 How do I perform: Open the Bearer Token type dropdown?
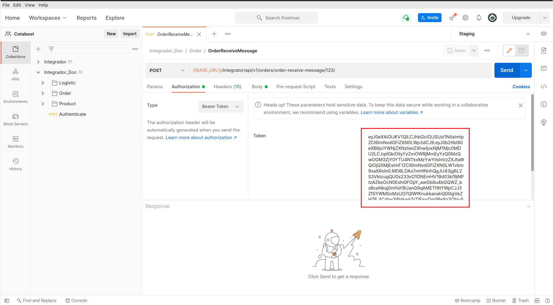(x=221, y=106)
